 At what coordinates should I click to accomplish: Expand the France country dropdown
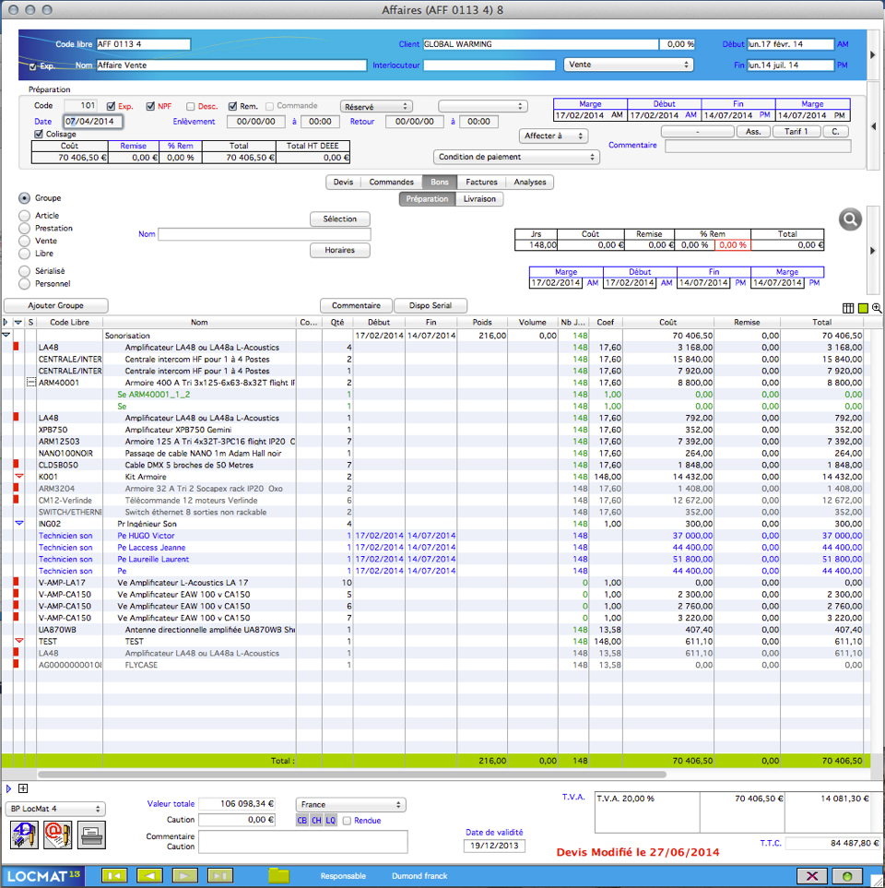351,804
